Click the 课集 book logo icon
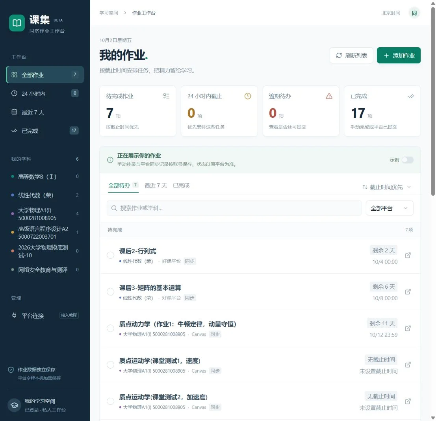The height and width of the screenshot is (421, 436). pyautogui.click(x=17, y=23)
